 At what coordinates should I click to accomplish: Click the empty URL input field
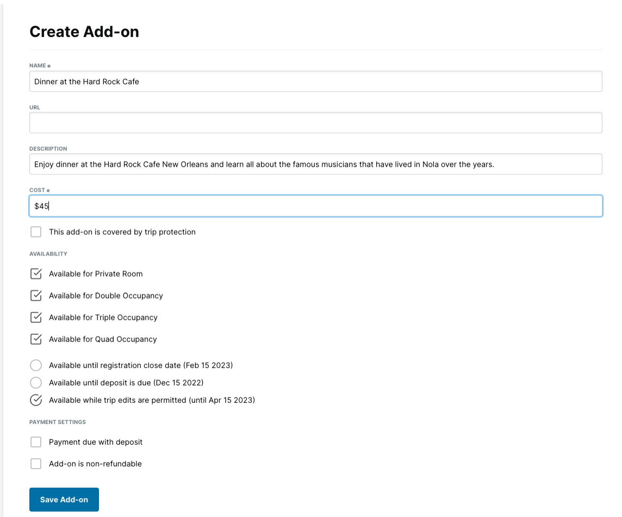point(217,122)
